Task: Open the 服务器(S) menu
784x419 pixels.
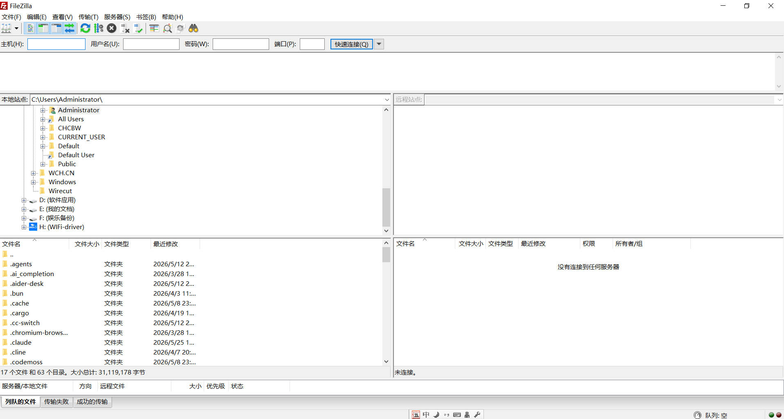Action: click(x=117, y=17)
